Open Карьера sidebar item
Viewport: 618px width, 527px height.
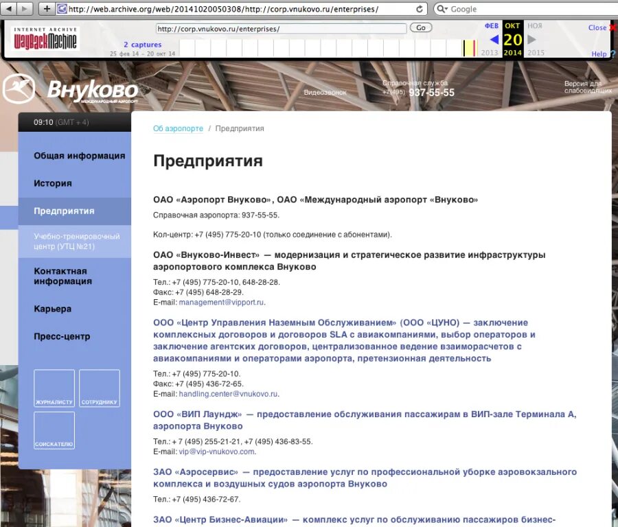click(x=53, y=309)
